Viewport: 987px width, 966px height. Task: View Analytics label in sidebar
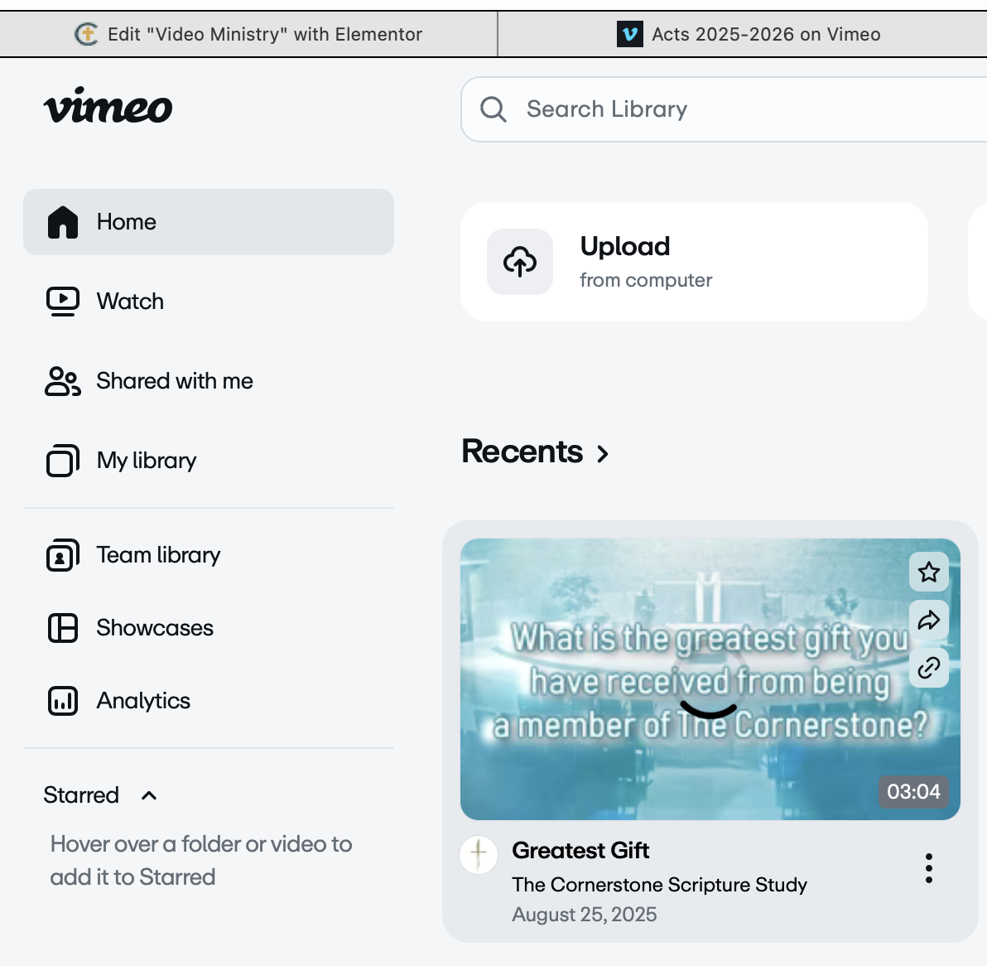click(143, 701)
